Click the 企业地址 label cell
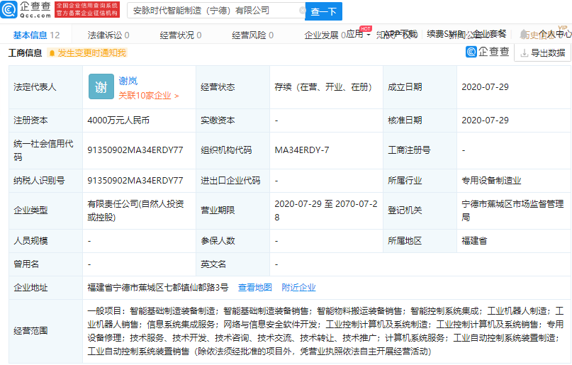This screenshot has height=365, width=572. (x=46, y=287)
